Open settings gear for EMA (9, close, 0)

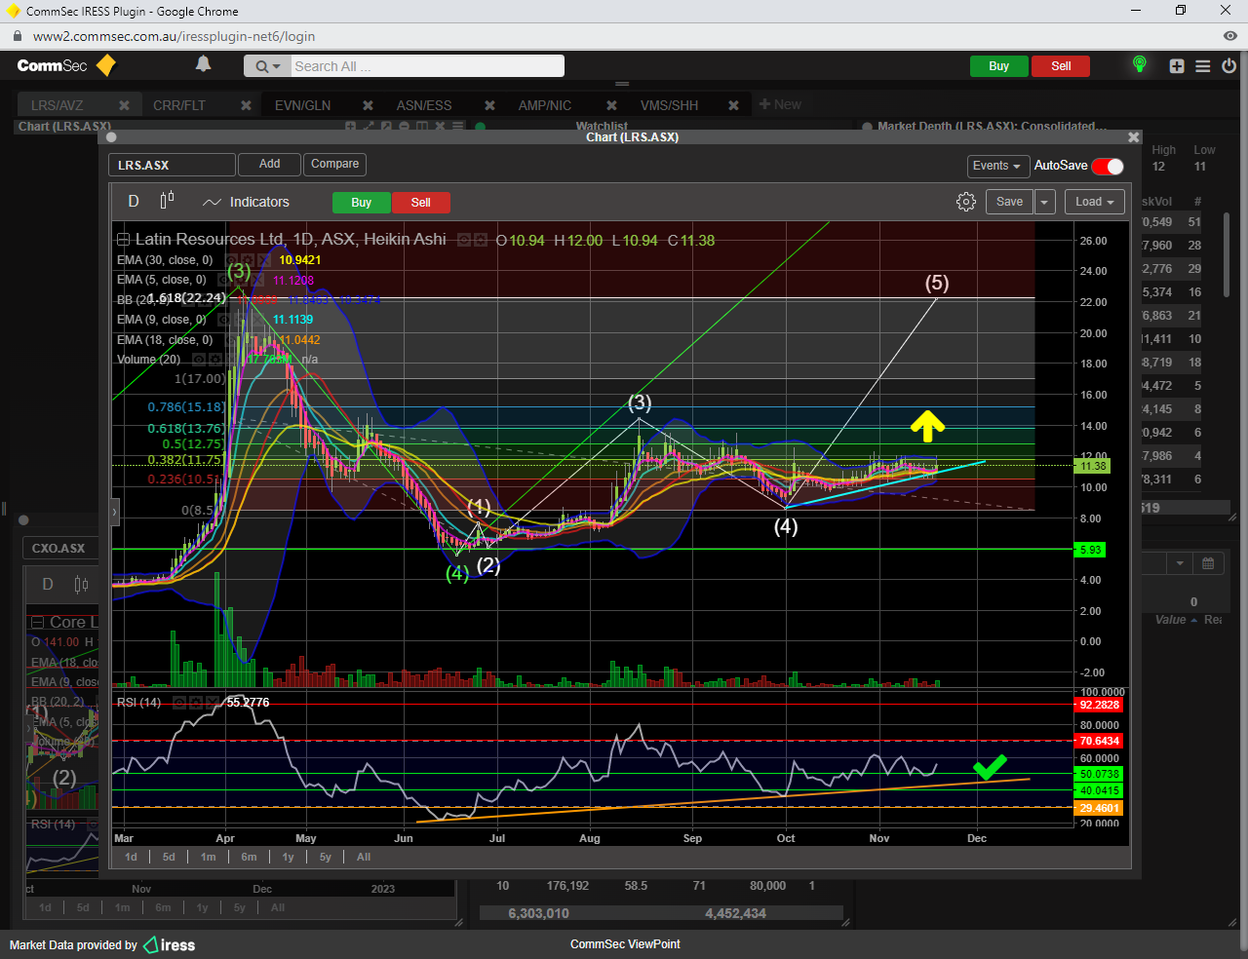click(241, 320)
